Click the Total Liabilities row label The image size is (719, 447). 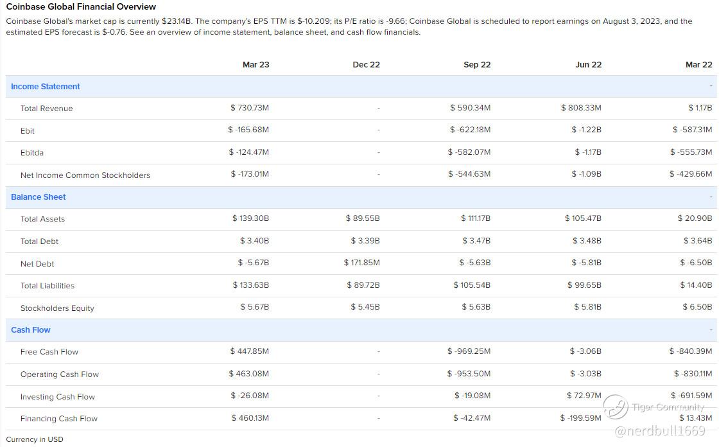pos(48,285)
